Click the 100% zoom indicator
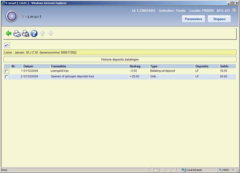240x173 pixels. pyautogui.click(x=225, y=170)
